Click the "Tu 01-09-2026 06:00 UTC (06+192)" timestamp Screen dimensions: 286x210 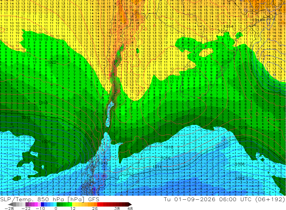coord(224,199)
